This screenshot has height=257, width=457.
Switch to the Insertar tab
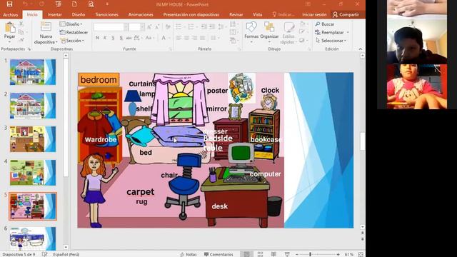(x=54, y=14)
